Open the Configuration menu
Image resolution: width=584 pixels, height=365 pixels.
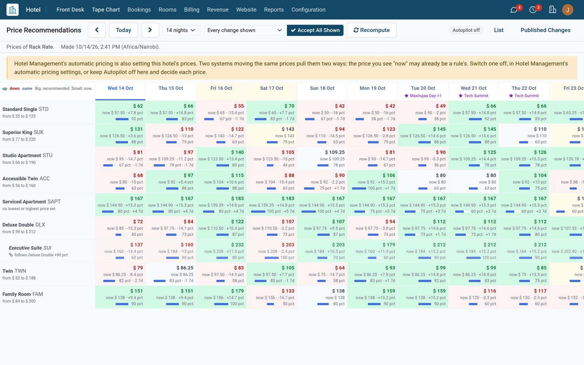click(308, 9)
